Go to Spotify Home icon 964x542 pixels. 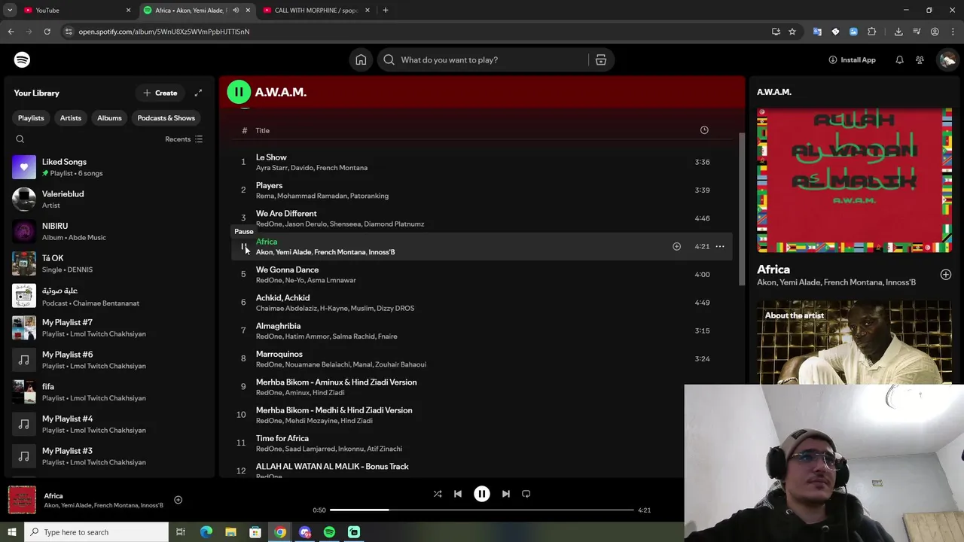point(361,59)
